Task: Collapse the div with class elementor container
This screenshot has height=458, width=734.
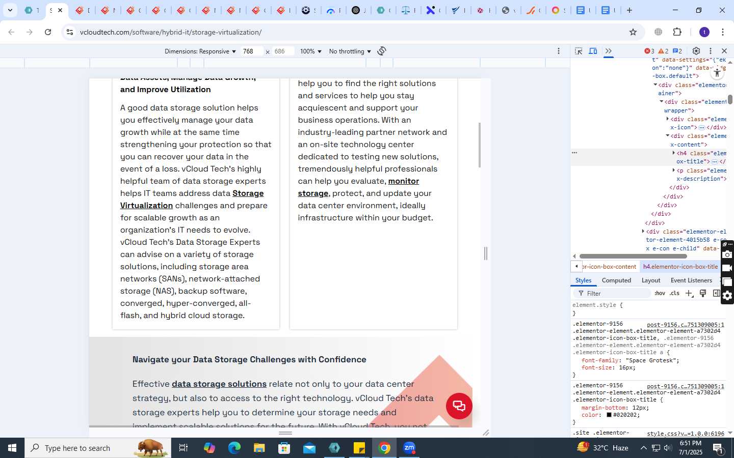Action: 656,85
